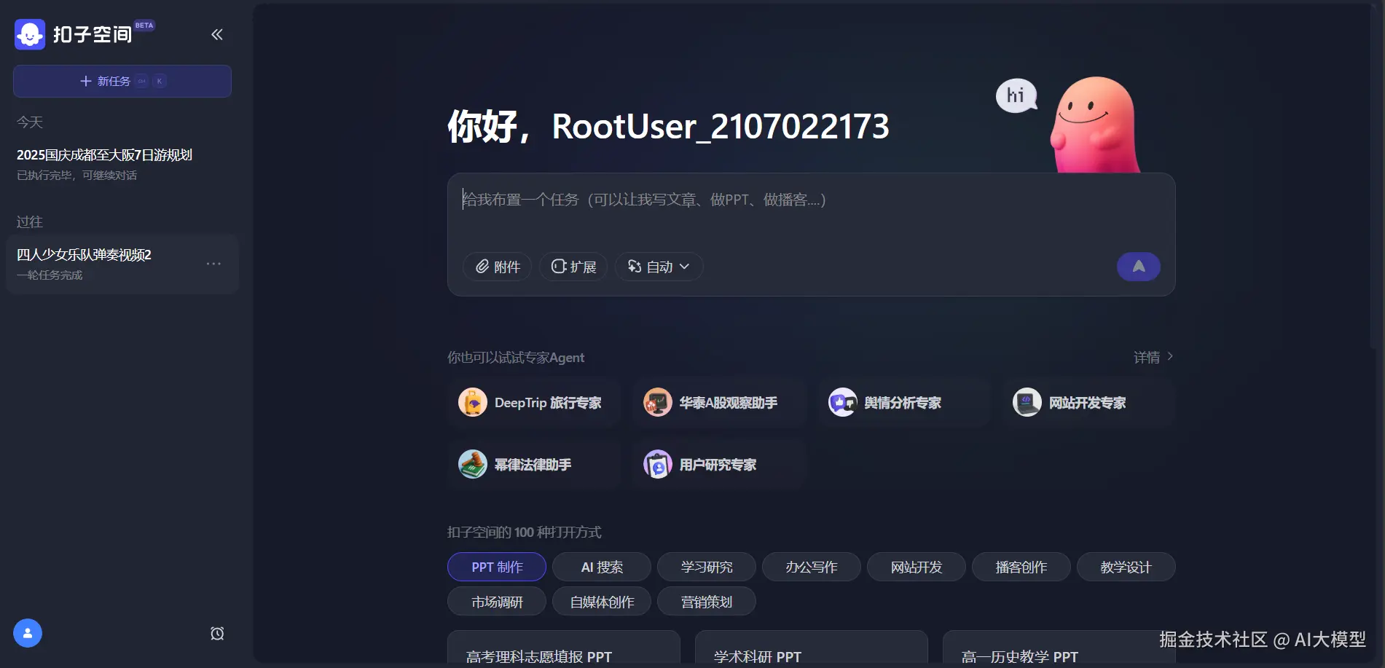Select the 市场调研 tab

497,602
